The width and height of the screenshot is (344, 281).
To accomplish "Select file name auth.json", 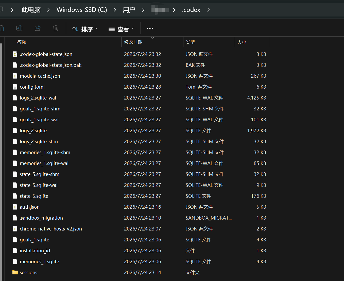I will click(x=30, y=207).
